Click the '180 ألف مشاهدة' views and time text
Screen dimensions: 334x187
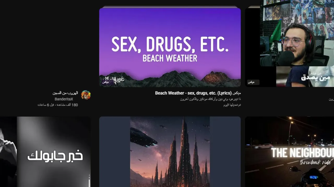coord(58,105)
